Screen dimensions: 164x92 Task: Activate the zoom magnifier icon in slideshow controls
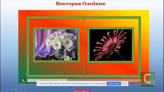click(21, 90)
